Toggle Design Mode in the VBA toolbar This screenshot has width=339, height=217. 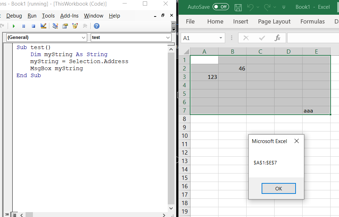tap(43, 26)
